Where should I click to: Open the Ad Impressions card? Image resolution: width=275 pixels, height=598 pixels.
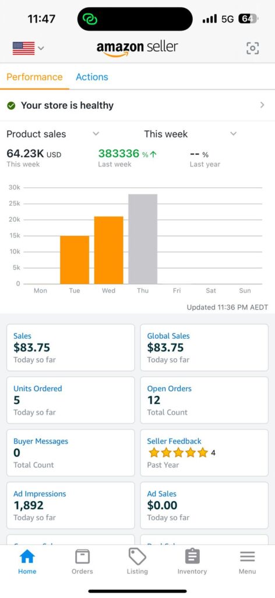[70, 505]
